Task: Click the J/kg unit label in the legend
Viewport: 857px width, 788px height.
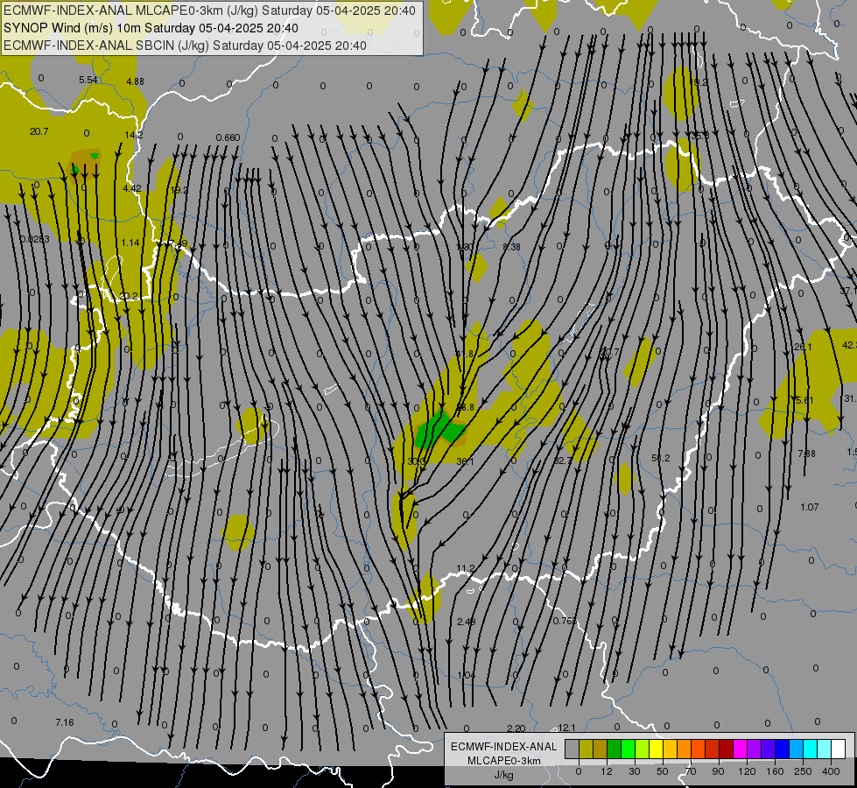Action: (504, 775)
